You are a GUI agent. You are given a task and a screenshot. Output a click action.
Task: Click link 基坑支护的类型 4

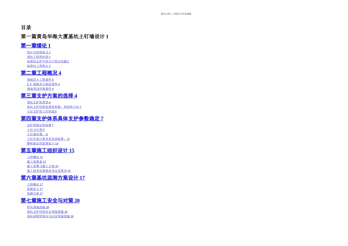point(38,102)
